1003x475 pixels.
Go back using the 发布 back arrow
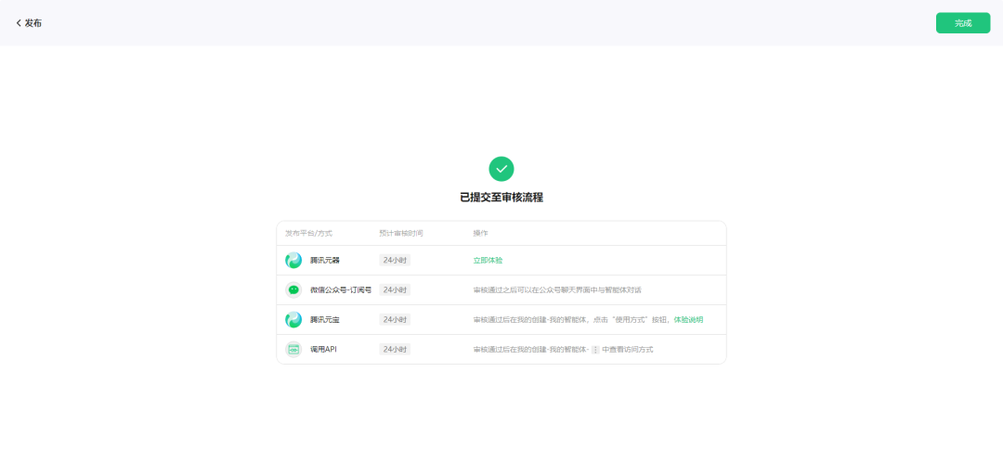point(19,23)
